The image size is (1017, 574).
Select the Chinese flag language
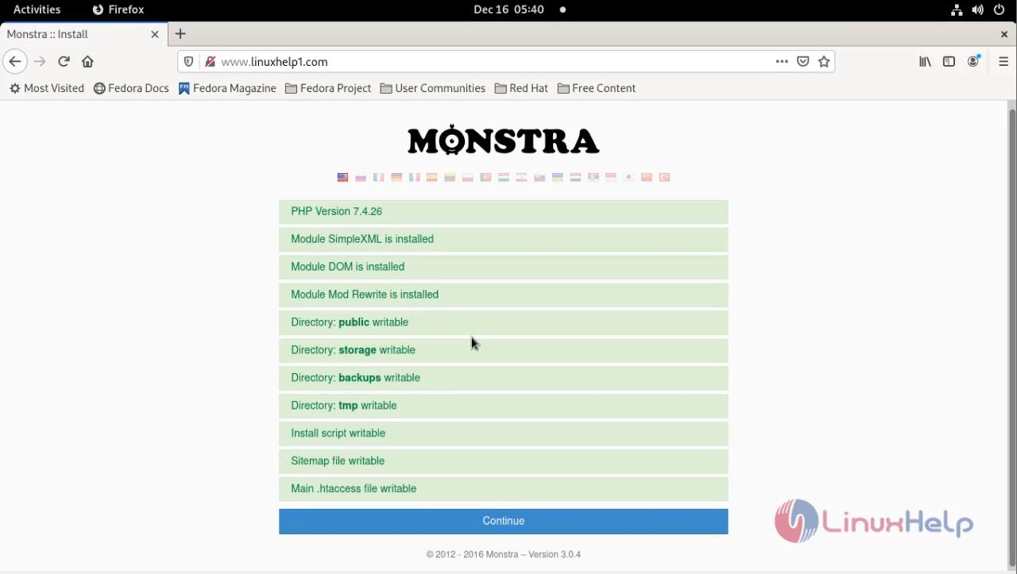(647, 177)
